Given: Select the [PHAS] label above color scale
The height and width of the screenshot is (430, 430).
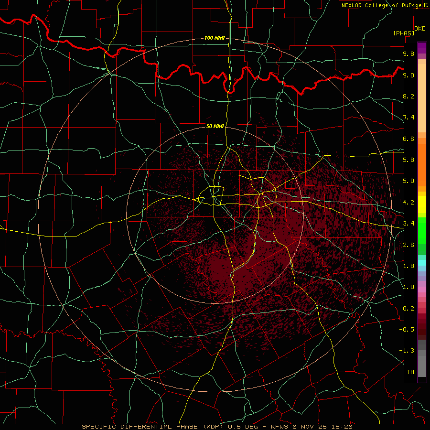Looking at the screenshot, I should [x=404, y=33].
